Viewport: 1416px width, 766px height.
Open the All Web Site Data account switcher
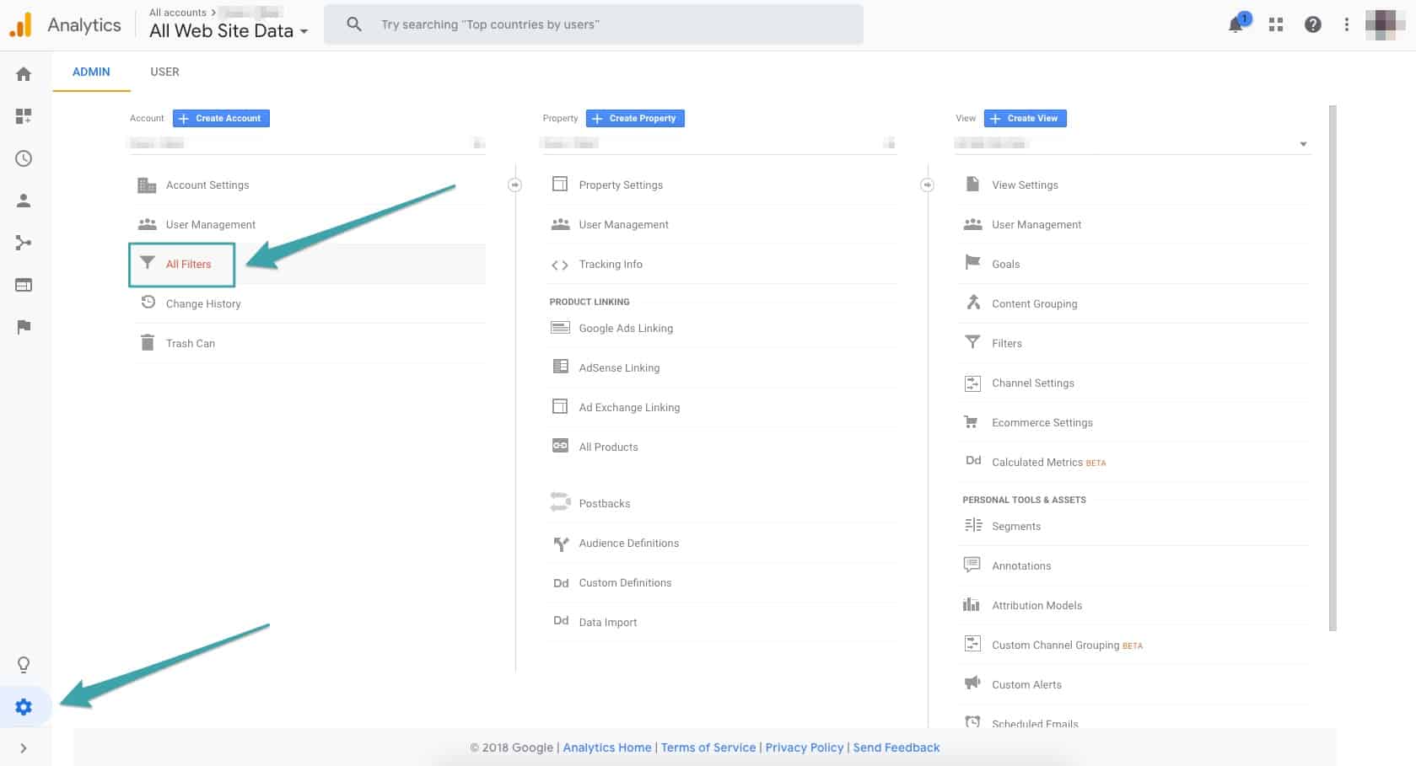[x=228, y=30]
